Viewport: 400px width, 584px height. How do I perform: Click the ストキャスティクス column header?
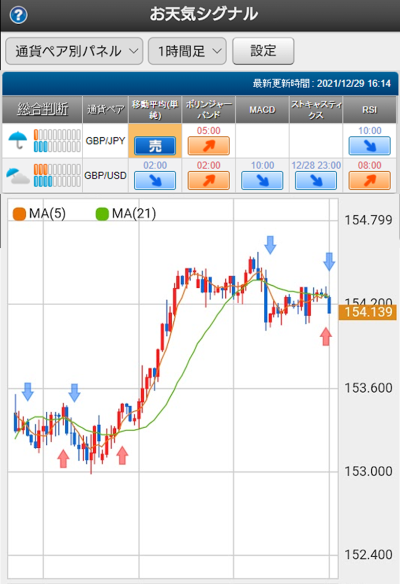point(316,109)
